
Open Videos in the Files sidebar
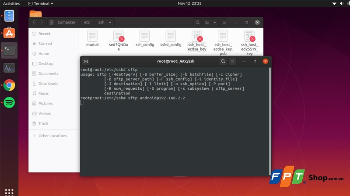tap(53, 114)
